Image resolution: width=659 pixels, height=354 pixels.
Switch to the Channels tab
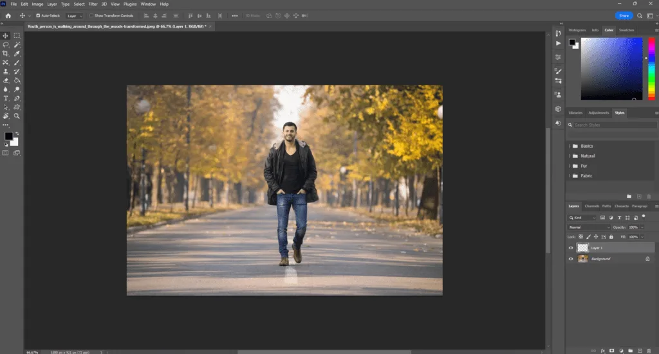(592, 206)
